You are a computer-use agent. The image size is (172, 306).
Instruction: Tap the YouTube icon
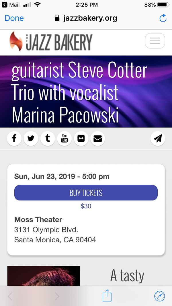click(x=64, y=139)
